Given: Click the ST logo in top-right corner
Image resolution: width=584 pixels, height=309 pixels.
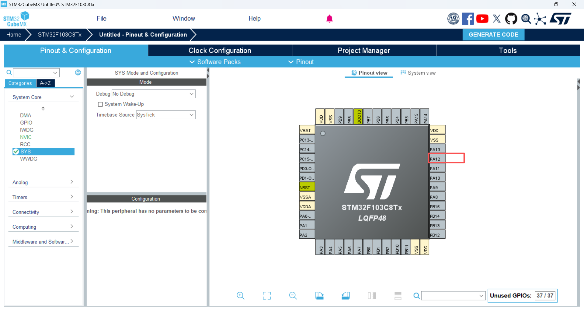Looking at the screenshot, I should [560, 19].
